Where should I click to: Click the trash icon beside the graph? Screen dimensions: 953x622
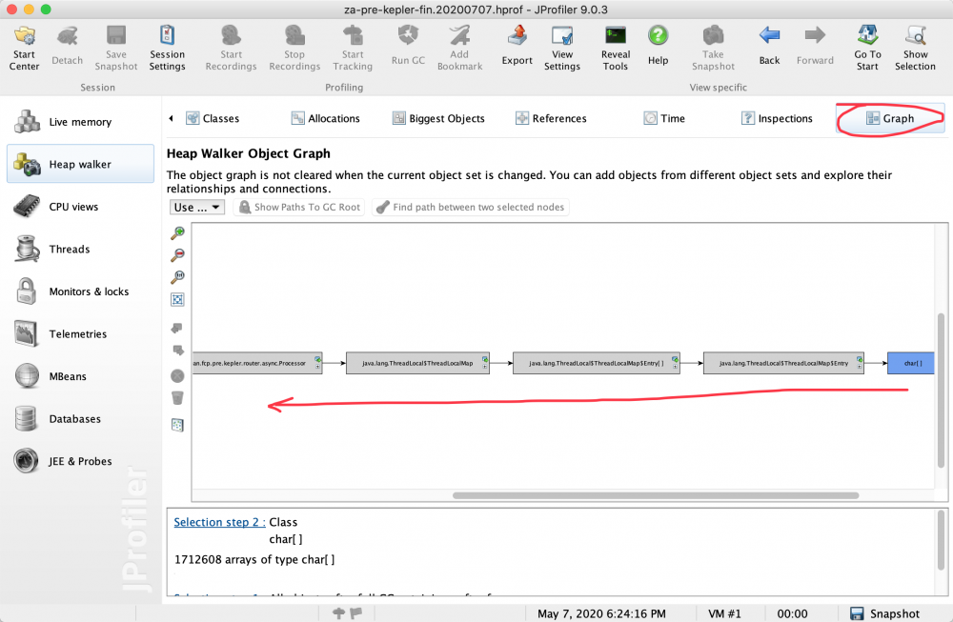tap(177, 398)
